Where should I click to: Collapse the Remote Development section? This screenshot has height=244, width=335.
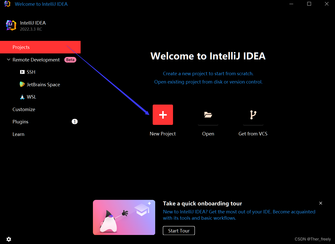pyautogui.click(x=9, y=60)
